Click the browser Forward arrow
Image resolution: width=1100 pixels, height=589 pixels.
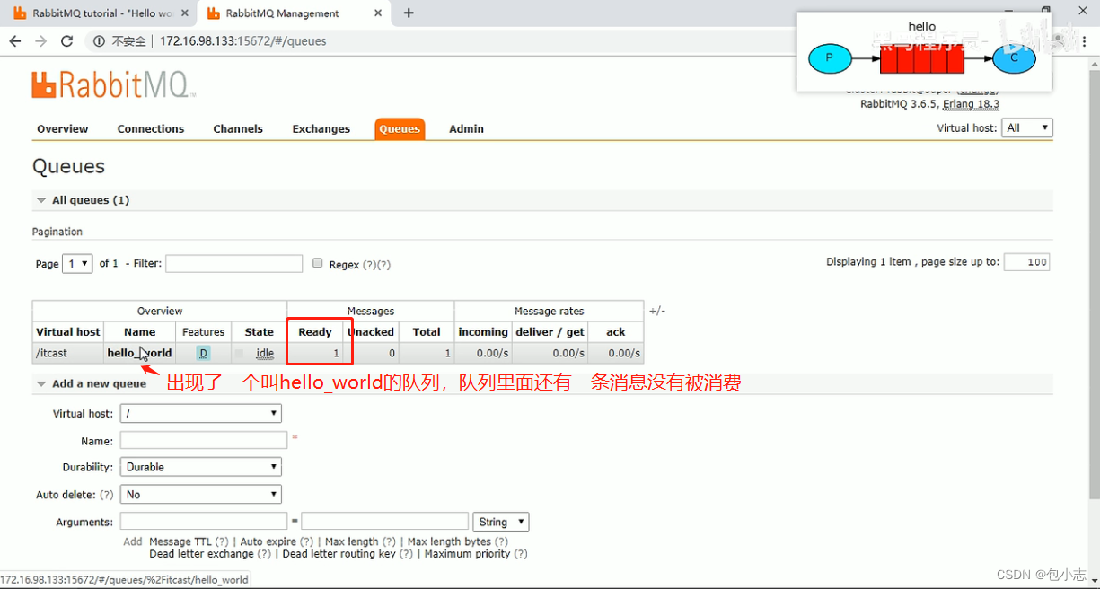(40, 41)
